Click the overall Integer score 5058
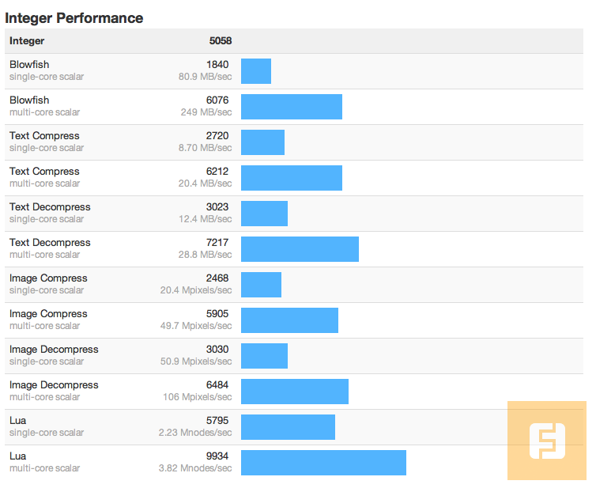 tap(221, 41)
